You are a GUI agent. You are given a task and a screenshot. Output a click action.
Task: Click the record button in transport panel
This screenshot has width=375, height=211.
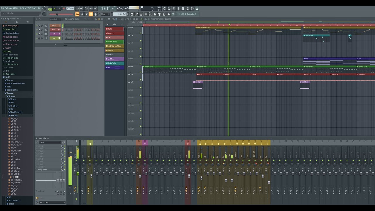click(64, 8)
